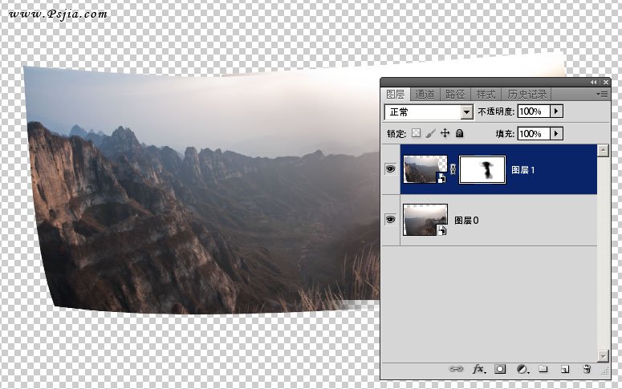Close the layers panel

point(606,82)
